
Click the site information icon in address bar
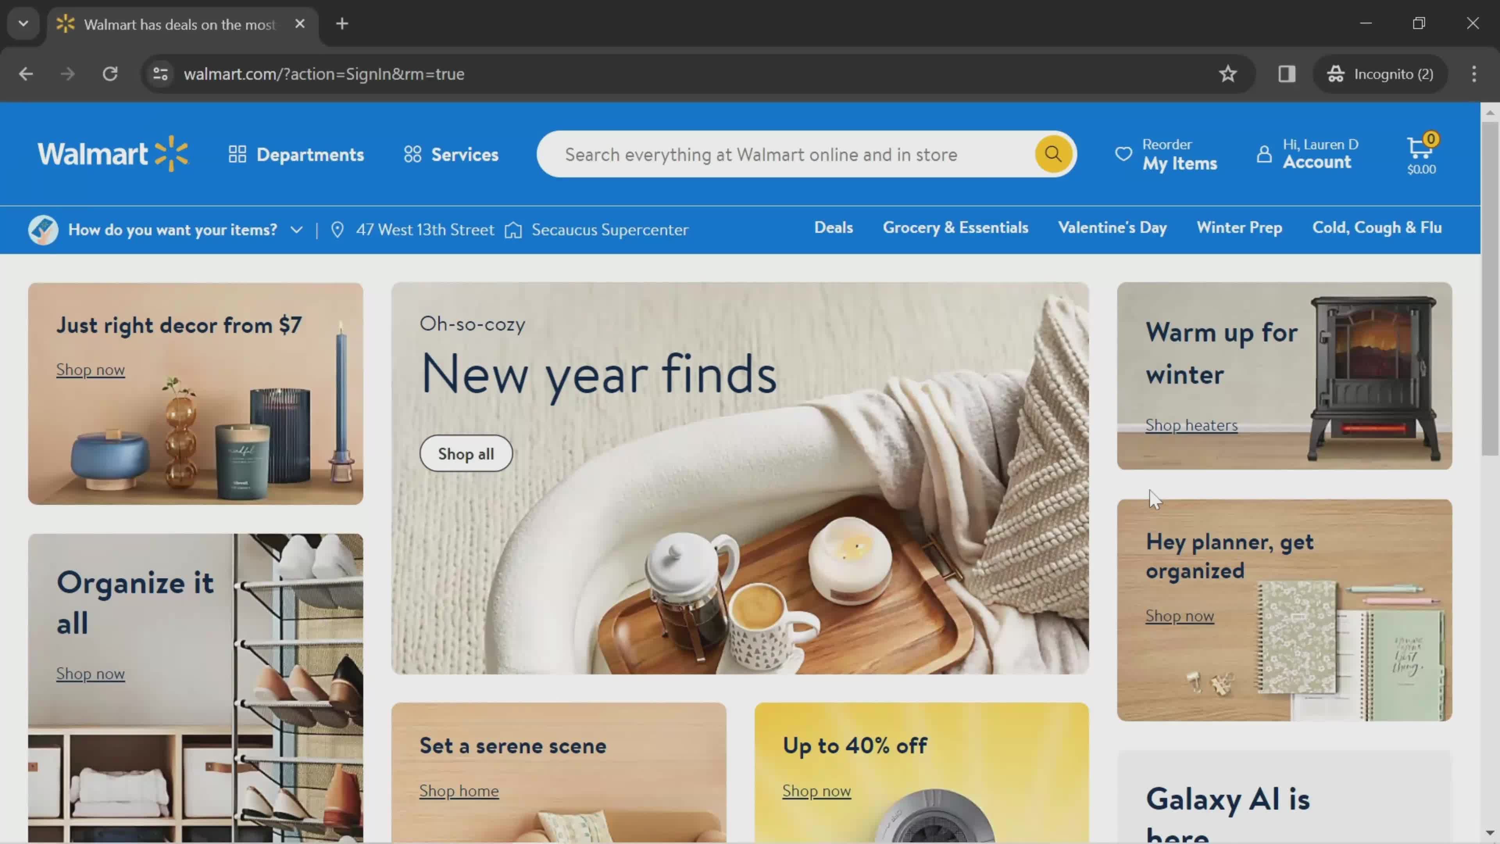click(160, 74)
